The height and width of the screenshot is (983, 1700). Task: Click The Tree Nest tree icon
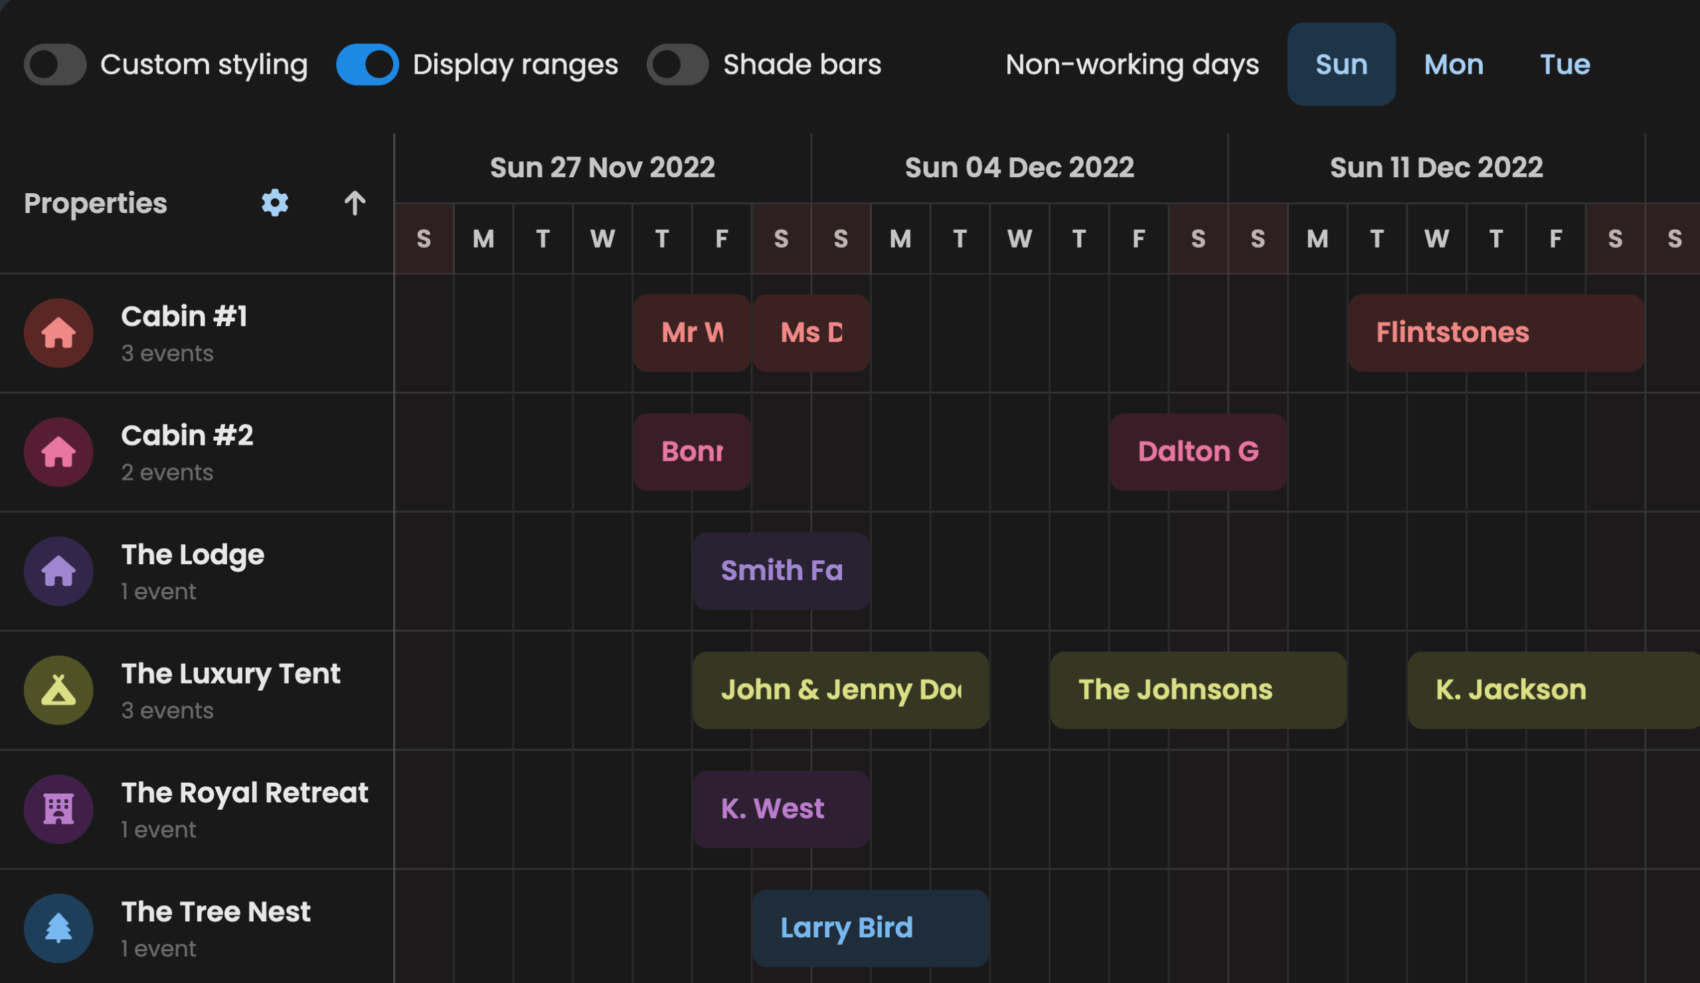pos(58,928)
